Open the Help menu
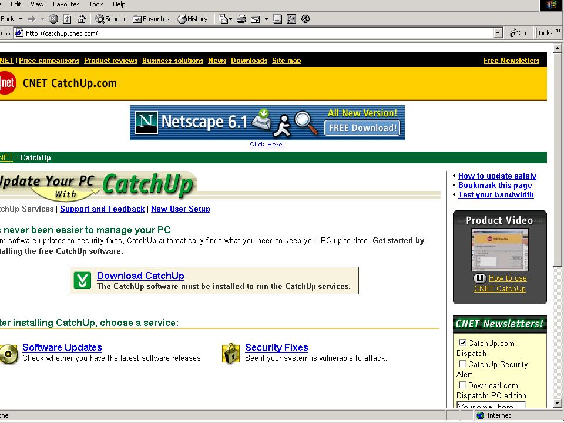Screen dimensions: 564x423 pyautogui.click(x=119, y=4)
